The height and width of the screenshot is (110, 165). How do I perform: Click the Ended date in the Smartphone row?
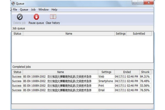(127, 81)
